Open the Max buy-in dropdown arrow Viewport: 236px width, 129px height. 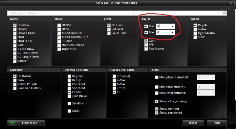173,32
